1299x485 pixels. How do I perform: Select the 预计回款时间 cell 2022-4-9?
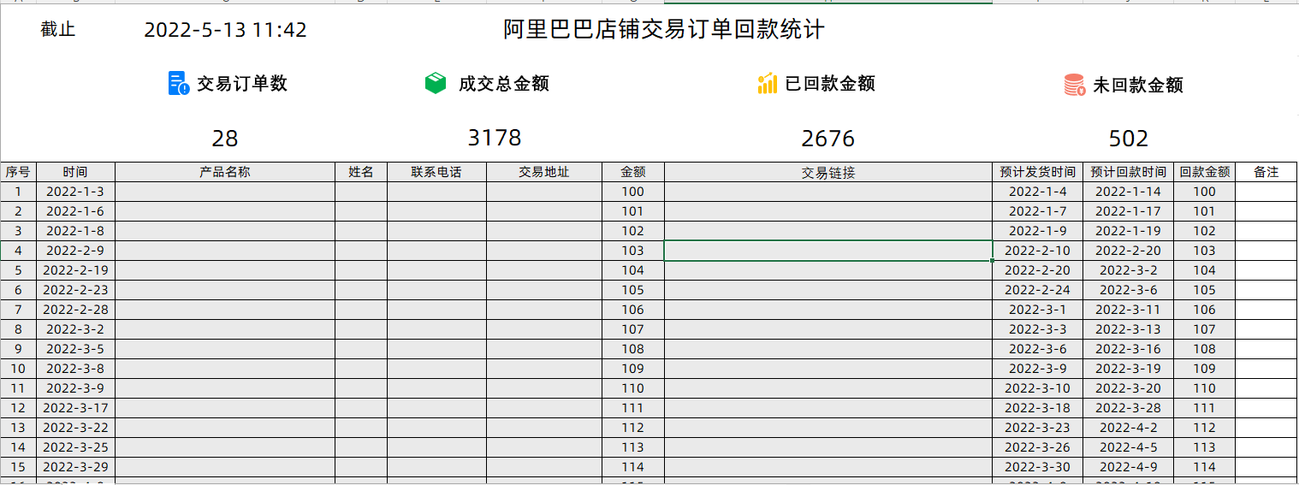point(1129,467)
